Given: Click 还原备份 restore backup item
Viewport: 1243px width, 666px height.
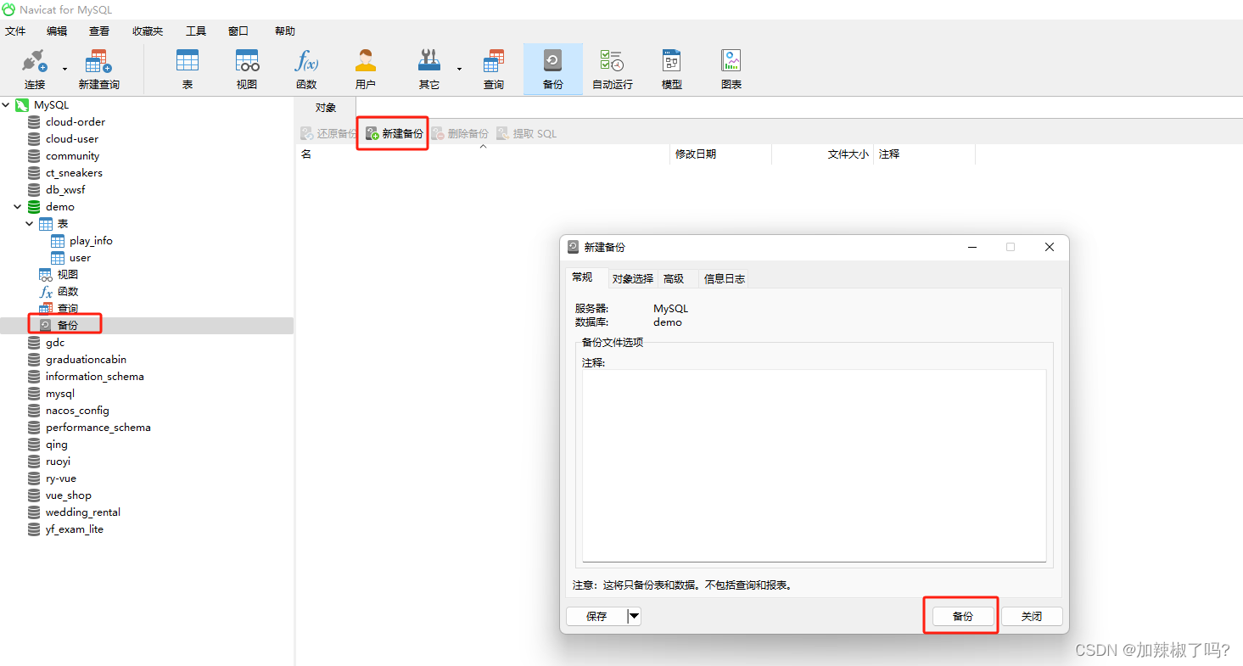Looking at the screenshot, I should [x=328, y=133].
